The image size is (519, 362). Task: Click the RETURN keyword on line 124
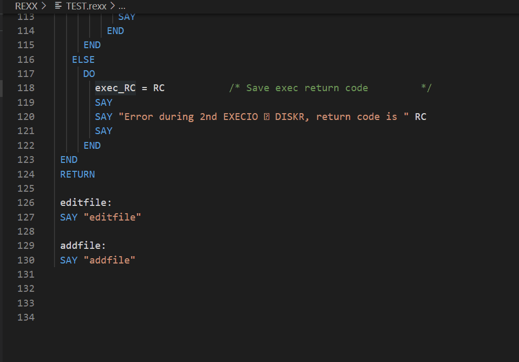78,174
